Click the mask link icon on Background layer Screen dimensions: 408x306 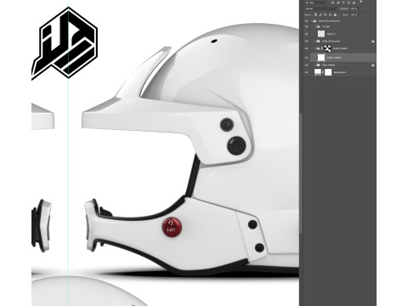[323, 72]
